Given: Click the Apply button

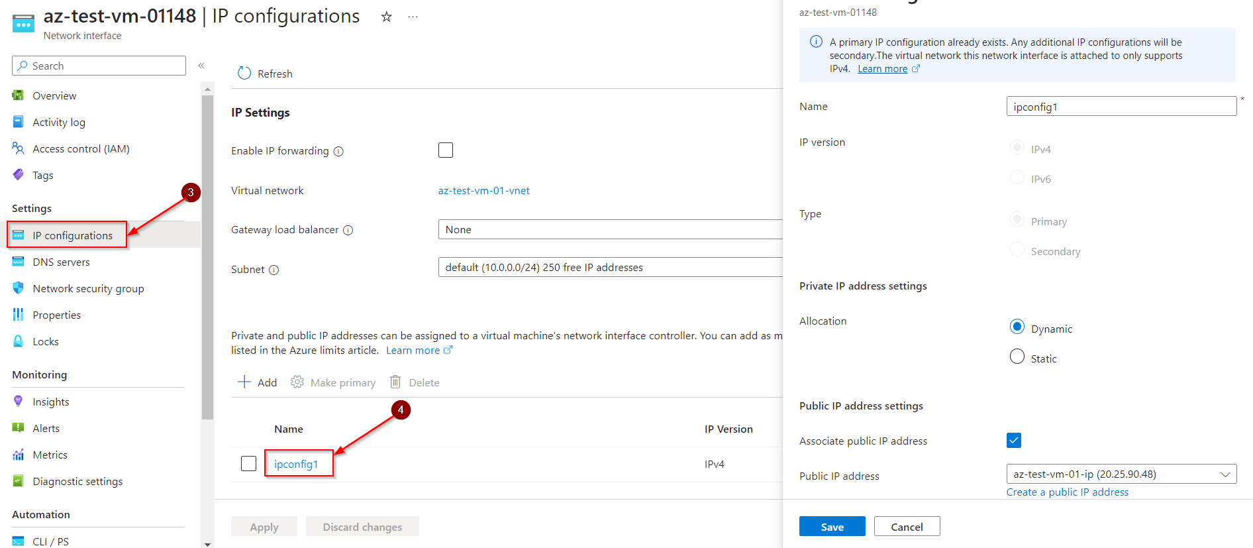Looking at the screenshot, I should (264, 526).
